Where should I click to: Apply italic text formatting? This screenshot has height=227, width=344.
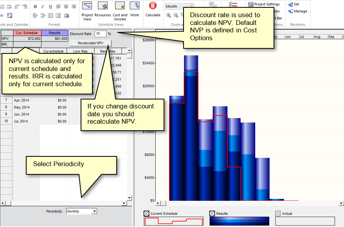[43, 7]
